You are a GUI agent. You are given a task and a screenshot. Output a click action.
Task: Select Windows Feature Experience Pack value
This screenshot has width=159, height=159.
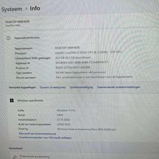[87, 129]
